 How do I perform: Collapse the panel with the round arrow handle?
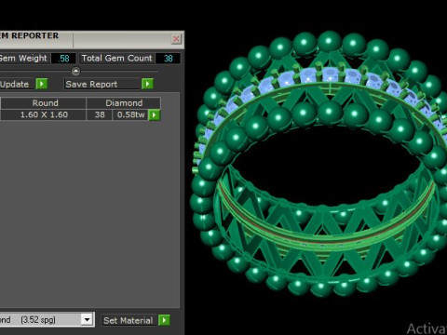(75, 72)
